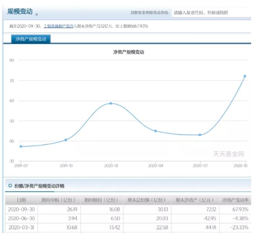Click the chart title 净资产规模变动
The image size is (255, 235).
coord(129,52)
